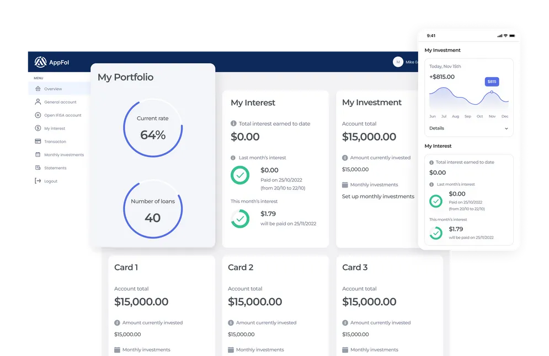Click the $815 tooltip on the chart
549x356 pixels.
[x=492, y=82]
